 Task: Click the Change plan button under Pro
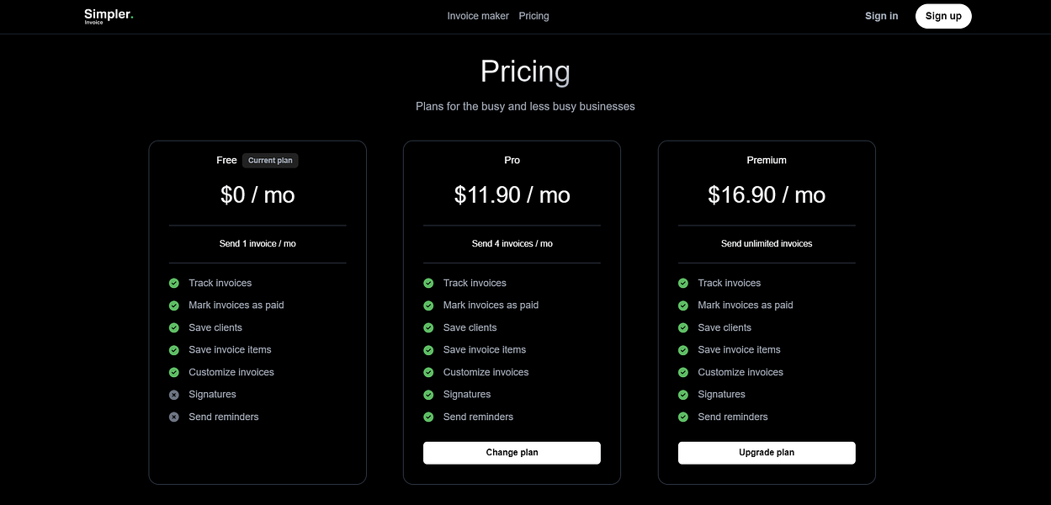click(512, 452)
